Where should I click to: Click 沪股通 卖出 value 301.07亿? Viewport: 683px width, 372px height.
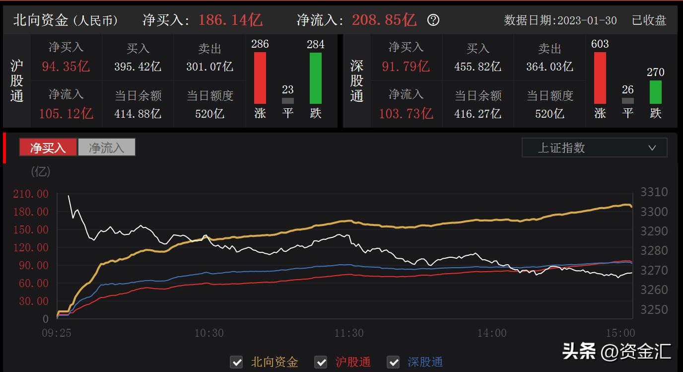(210, 66)
